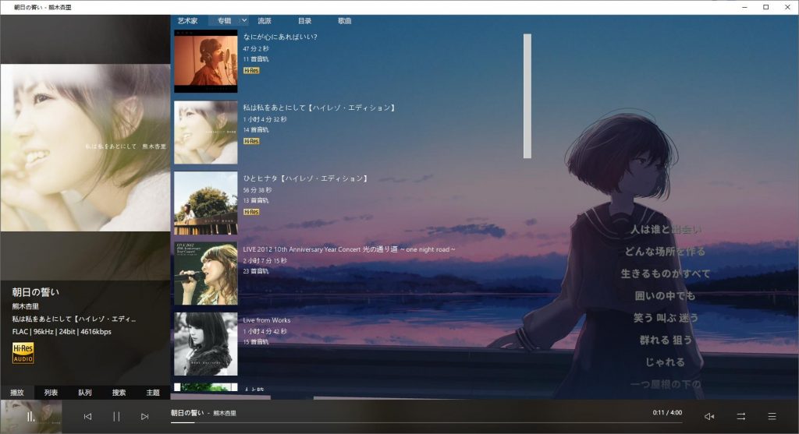Open the hamburger main menu icon

pos(772,416)
